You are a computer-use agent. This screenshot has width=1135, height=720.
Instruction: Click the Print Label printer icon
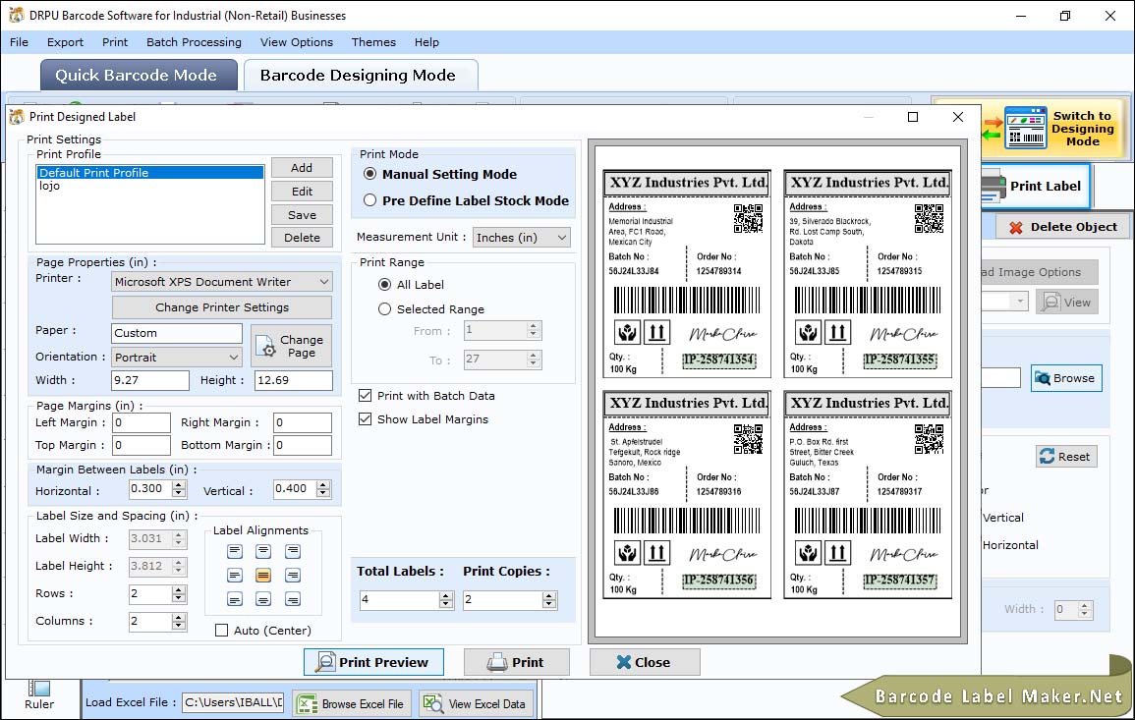click(x=993, y=186)
